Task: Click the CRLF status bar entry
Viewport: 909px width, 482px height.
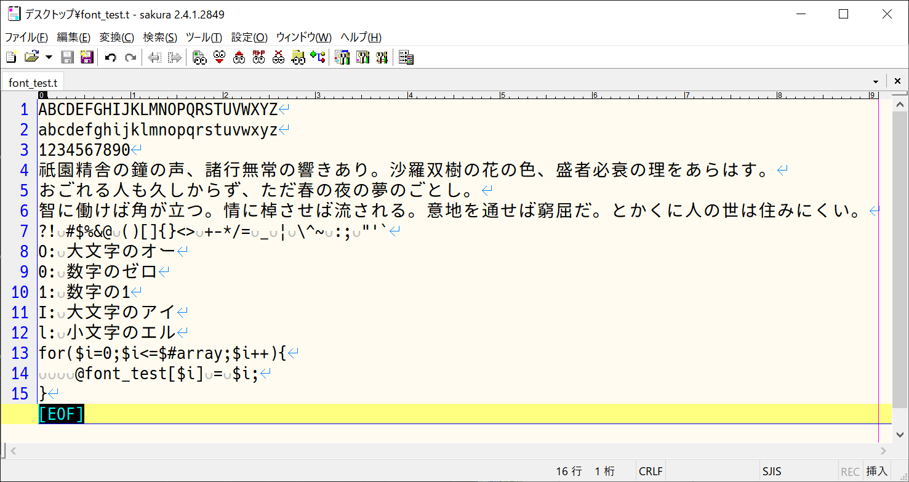Action: [x=651, y=472]
